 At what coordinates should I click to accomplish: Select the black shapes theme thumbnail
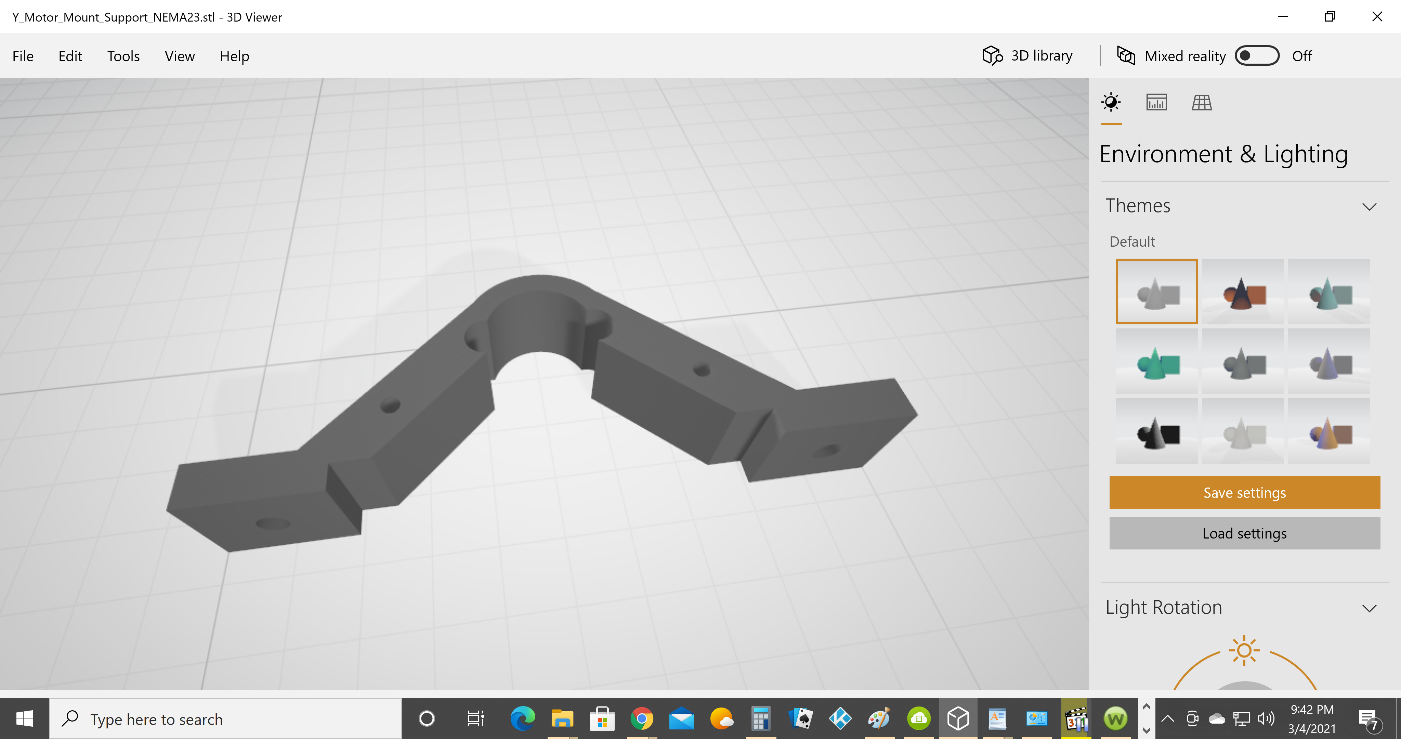tap(1156, 431)
